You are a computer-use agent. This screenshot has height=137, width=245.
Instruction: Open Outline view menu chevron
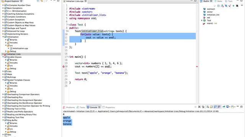click(242, 5)
